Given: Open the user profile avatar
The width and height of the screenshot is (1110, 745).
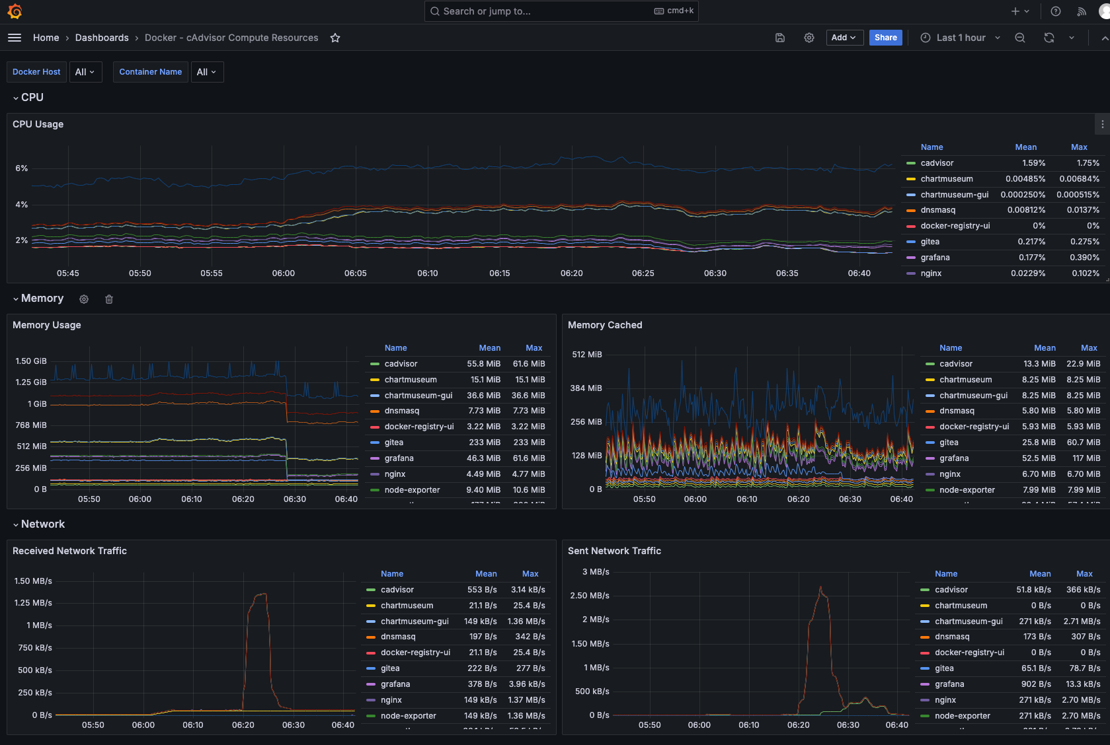Looking at the screenshot, I should (1104, 11).
